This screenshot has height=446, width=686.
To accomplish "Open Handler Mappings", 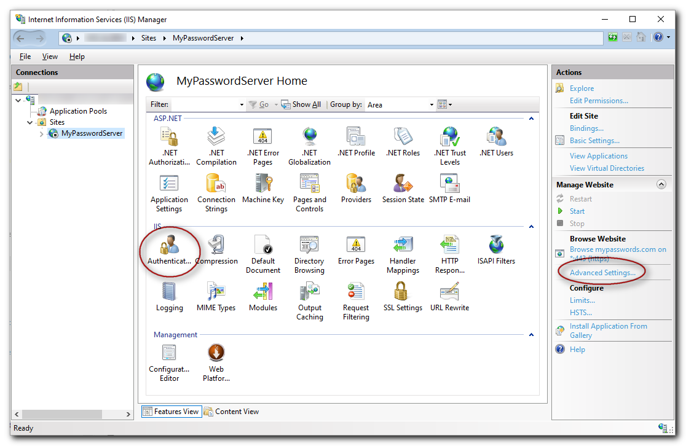I will click(403, 254).
